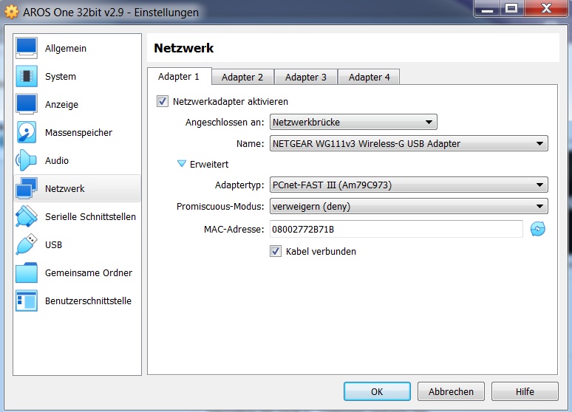Toggle the Kabel verbunden checkbox

(x=276, y=252)
